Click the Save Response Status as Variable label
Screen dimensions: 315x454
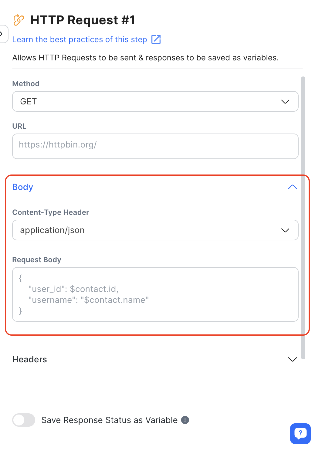(x=109, y=420)
